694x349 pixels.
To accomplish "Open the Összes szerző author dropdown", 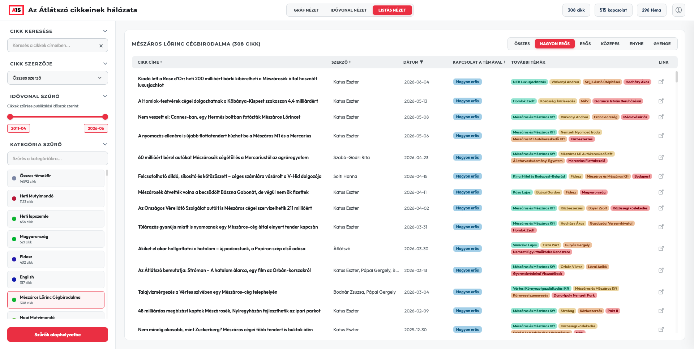I will [57, 78].
